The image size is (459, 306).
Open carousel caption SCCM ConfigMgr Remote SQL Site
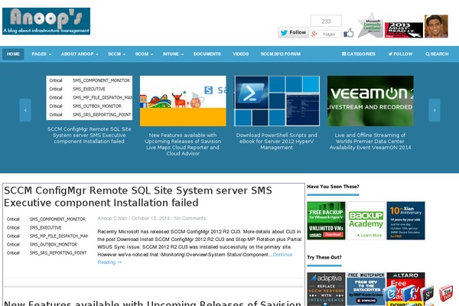pos(90,135)
